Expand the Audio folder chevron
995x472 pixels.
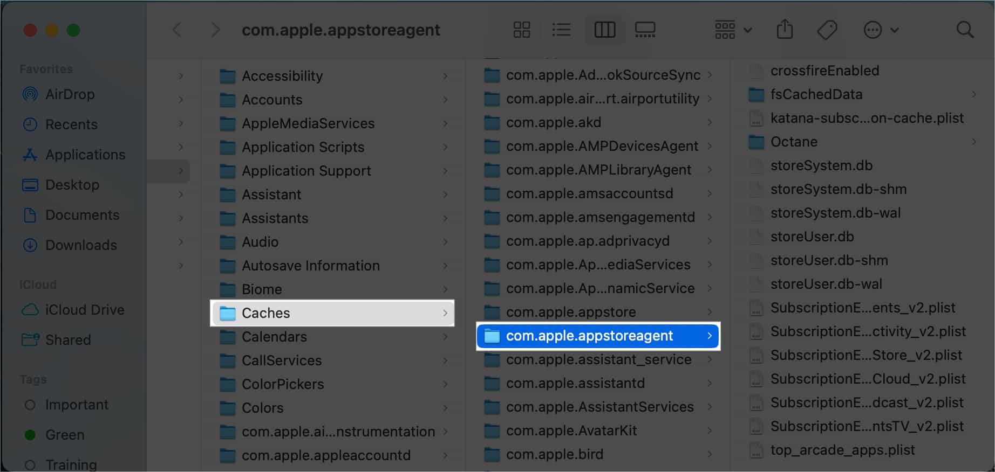coord(445,242)
